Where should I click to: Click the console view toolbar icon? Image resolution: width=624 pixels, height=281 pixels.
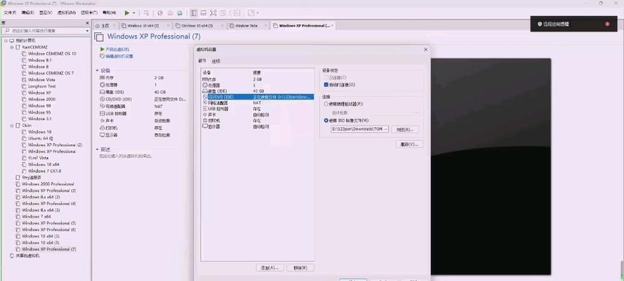[237, 13]
